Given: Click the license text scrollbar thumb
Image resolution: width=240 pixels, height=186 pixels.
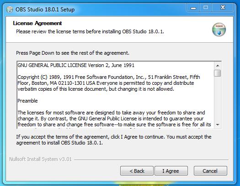Looking at the screenshot, I should (x=218, y=73).
